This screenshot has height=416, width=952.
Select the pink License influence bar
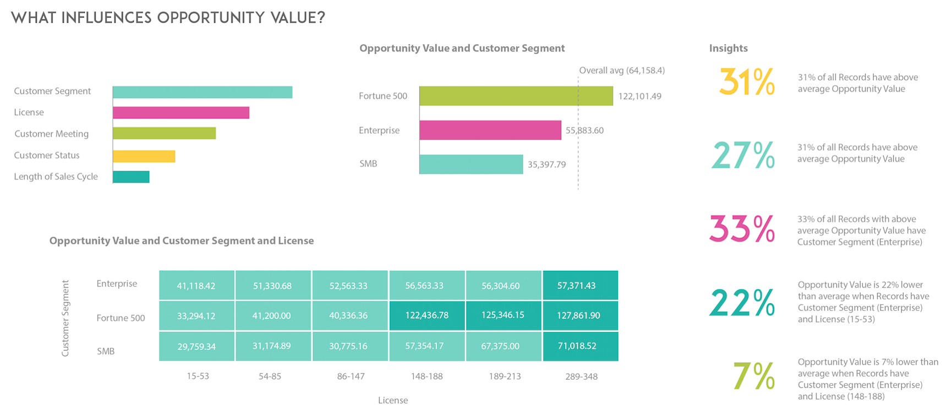(x=180, y=113)
